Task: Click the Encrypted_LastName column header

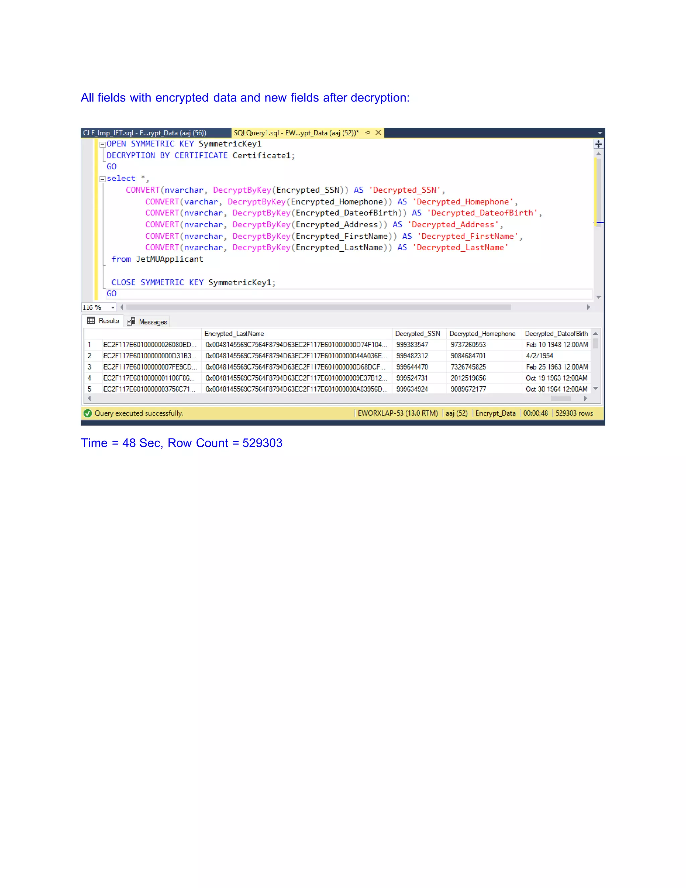Action: 234,333
